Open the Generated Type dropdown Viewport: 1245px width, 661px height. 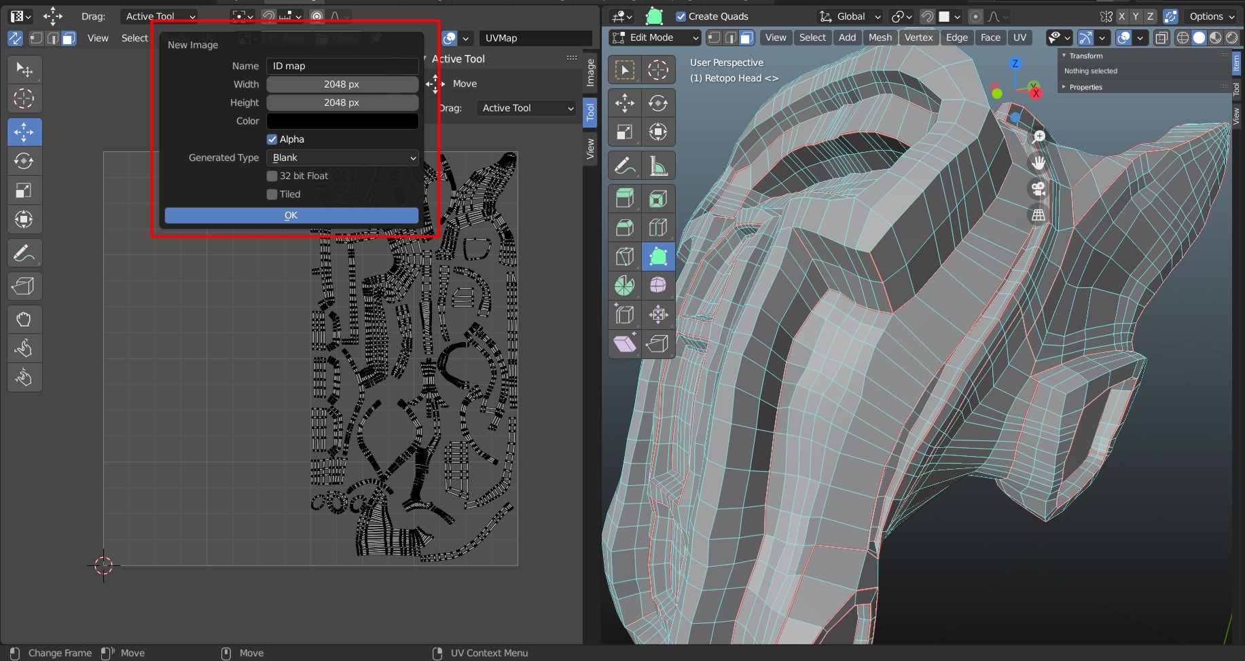(x=342, y=157)
